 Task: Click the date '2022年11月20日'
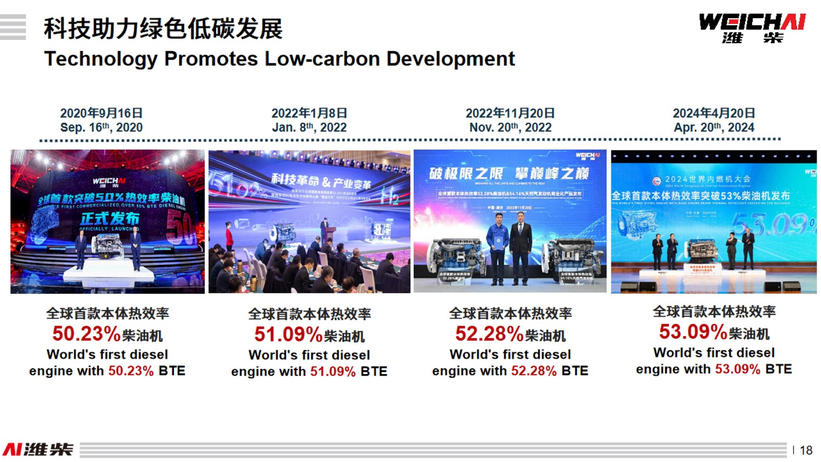coord(510,113)
